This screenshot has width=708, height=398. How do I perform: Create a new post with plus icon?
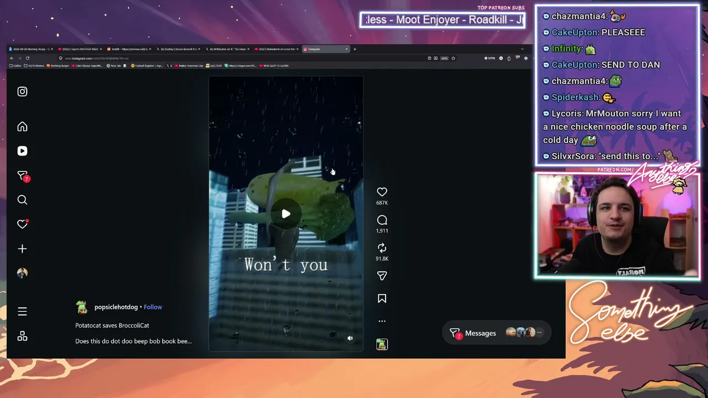22,249
